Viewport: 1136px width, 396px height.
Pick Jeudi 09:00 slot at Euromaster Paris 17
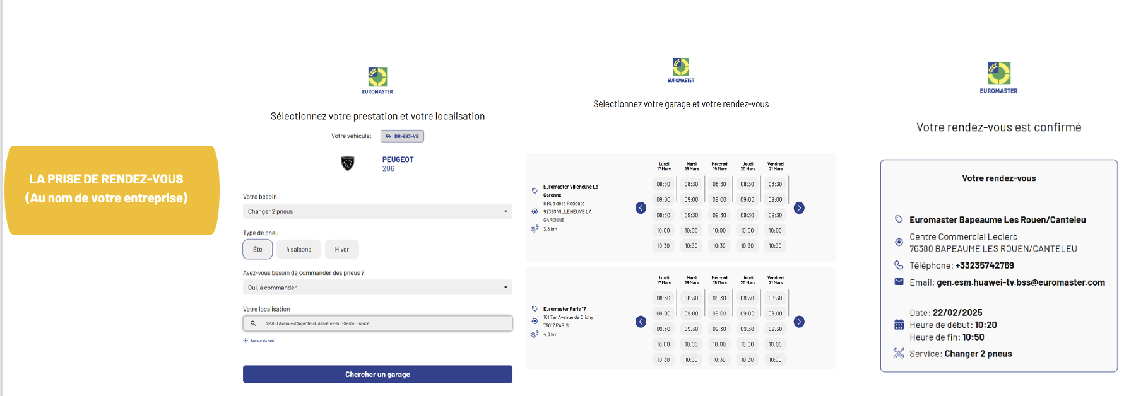pos(747,313)
